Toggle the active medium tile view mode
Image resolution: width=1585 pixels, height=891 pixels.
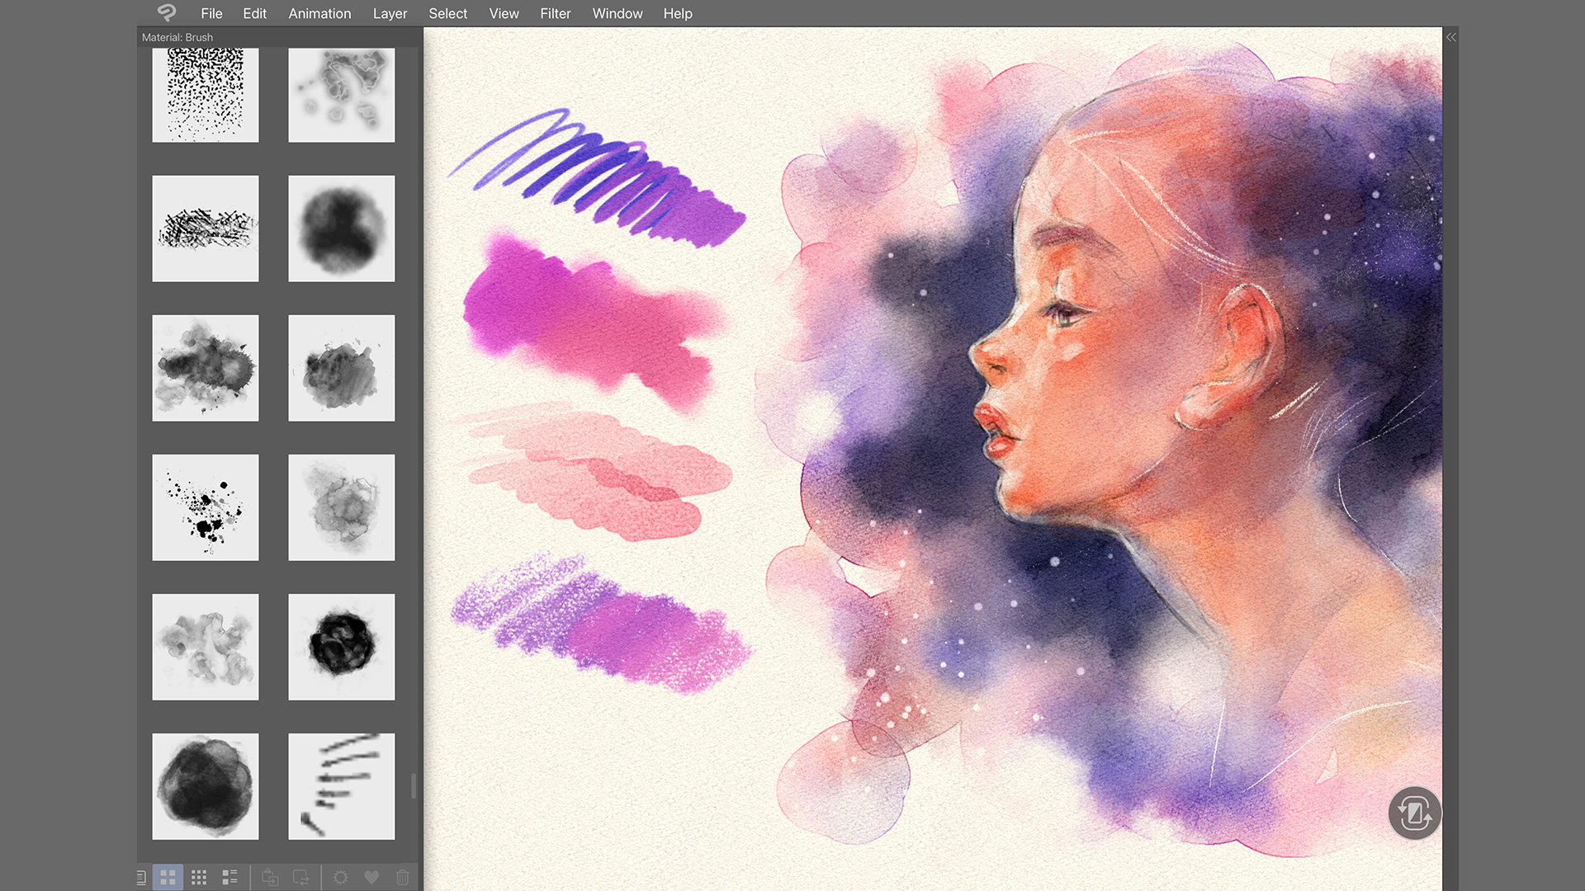click(x=168, y=877)
